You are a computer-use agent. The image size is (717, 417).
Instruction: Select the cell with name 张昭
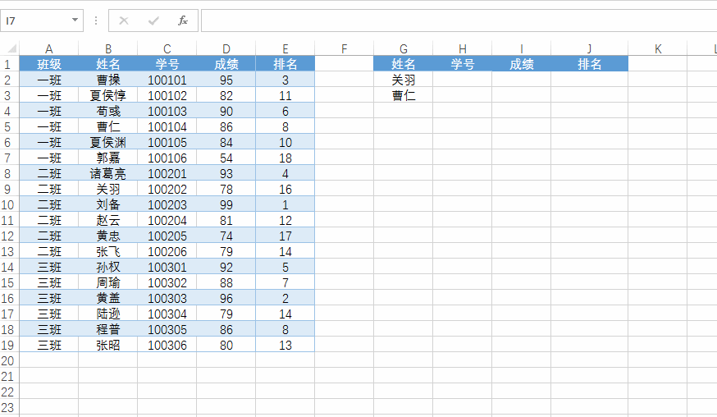(108, 345)
